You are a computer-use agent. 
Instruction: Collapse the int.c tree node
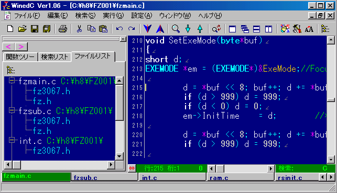(x=12, y=140)
